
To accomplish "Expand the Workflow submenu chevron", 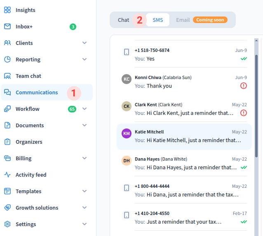I will [x=85, y=109].
